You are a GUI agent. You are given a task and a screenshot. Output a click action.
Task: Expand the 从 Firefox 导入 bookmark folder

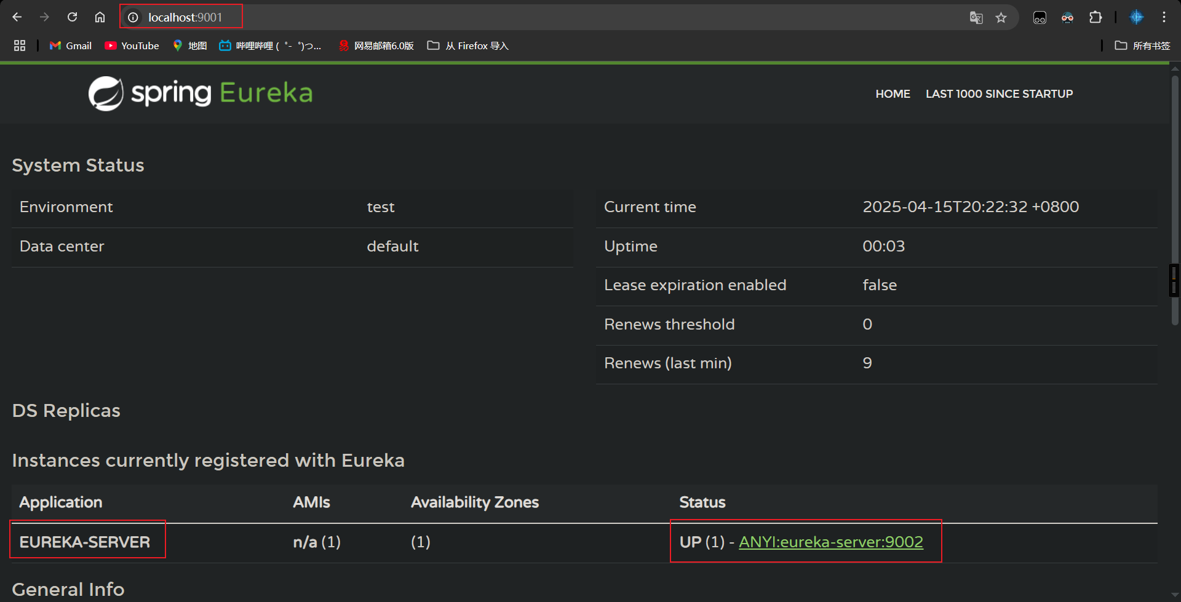468,46
